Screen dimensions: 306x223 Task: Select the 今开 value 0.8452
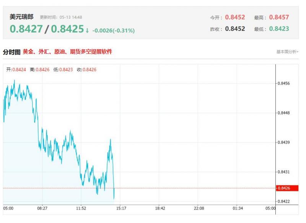point(235,17)
